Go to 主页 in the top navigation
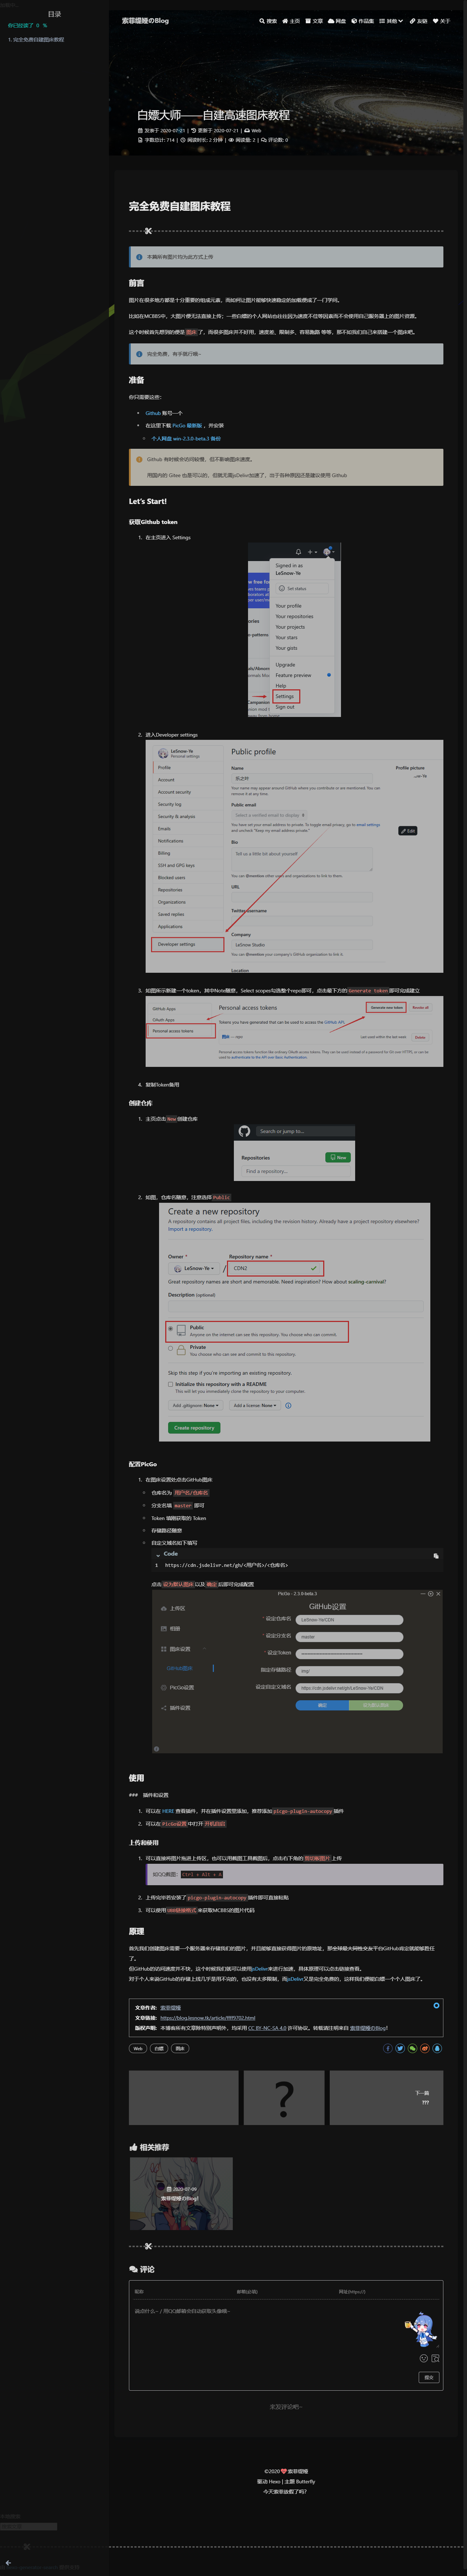 291,21
